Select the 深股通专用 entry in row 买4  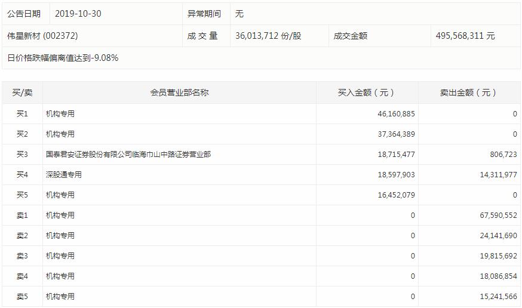[x=64, y=175]
